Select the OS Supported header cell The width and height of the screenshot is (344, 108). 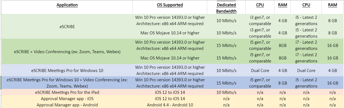point(170,5)
